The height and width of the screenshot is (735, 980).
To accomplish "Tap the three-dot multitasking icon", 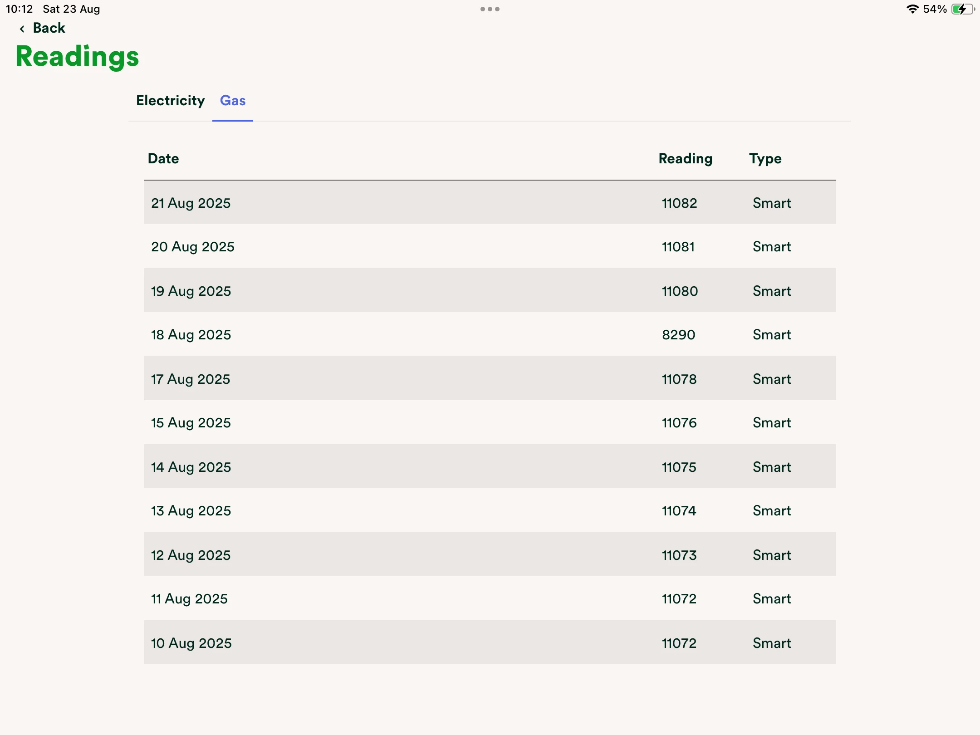I will [490, 9].
